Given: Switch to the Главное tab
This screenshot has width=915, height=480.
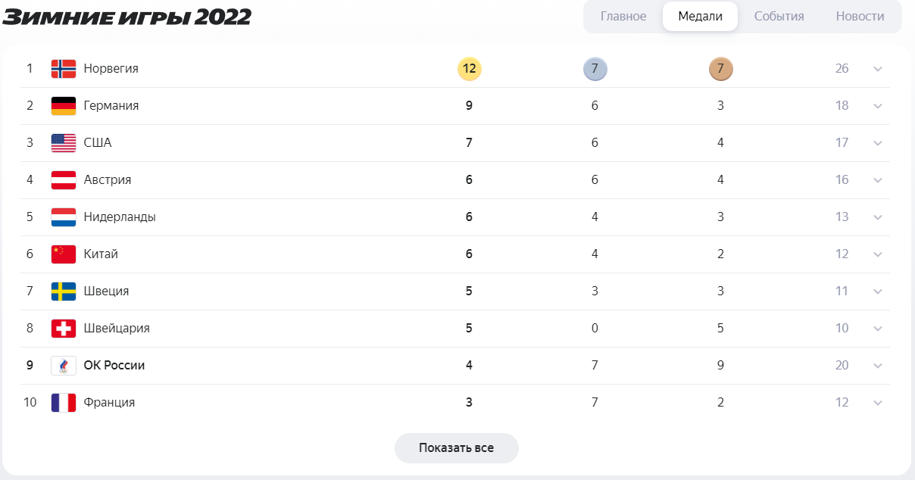Looking at the screenshot, I should [x=623, y=16].
